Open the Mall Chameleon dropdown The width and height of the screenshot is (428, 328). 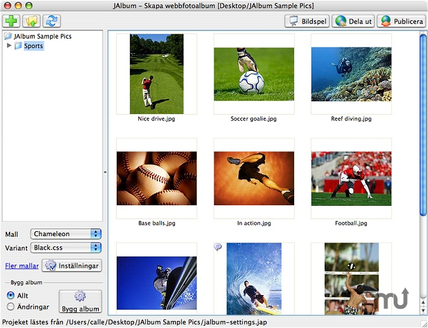[66, 234]
